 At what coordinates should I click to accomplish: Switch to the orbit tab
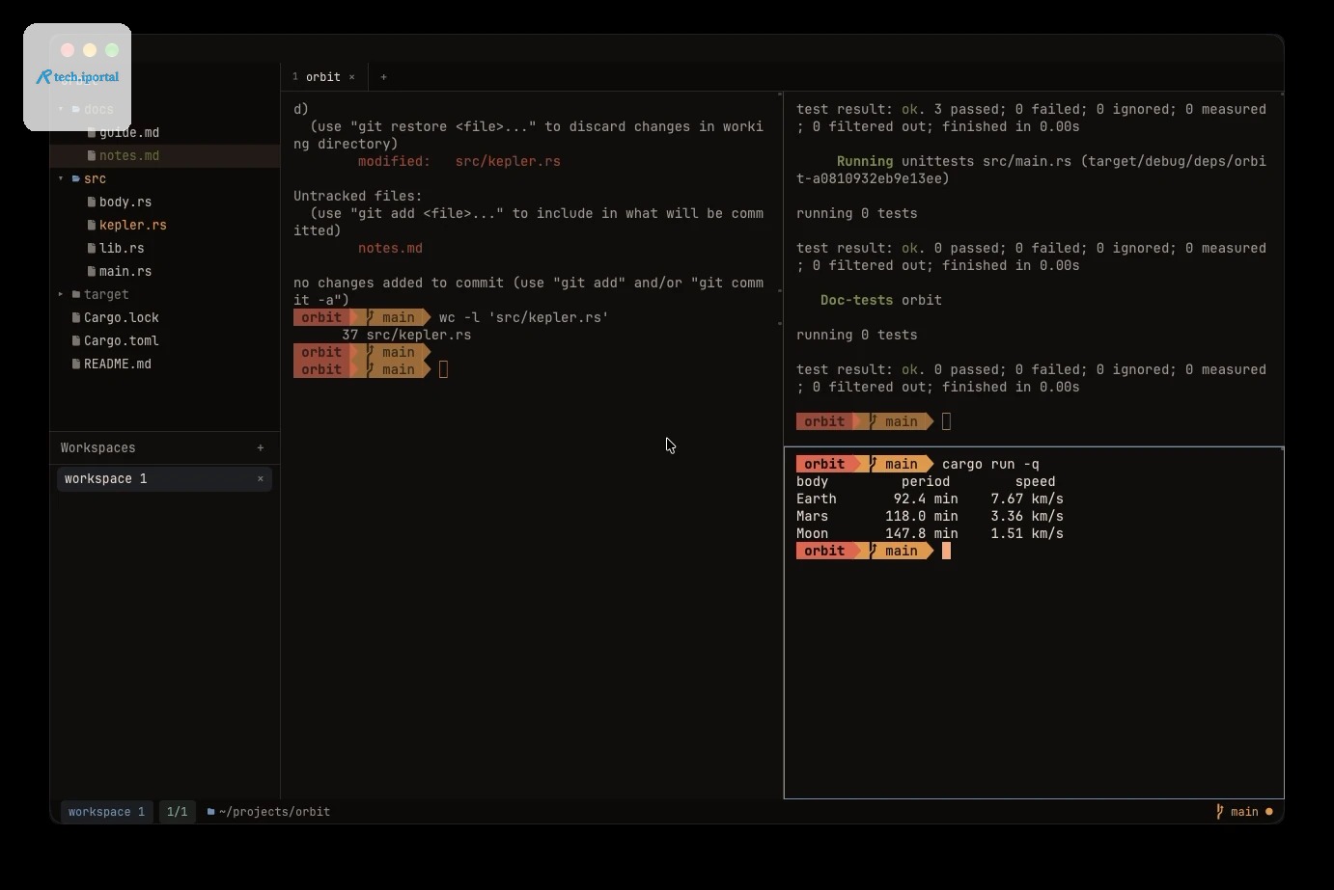(323, 77)
